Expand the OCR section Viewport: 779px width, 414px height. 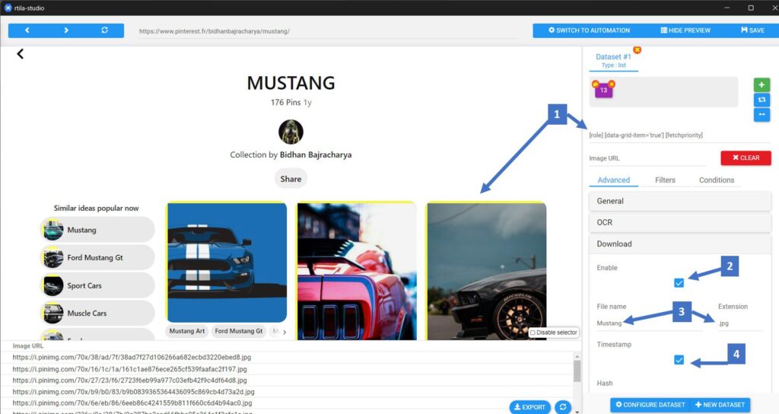[x=679, y=222]
